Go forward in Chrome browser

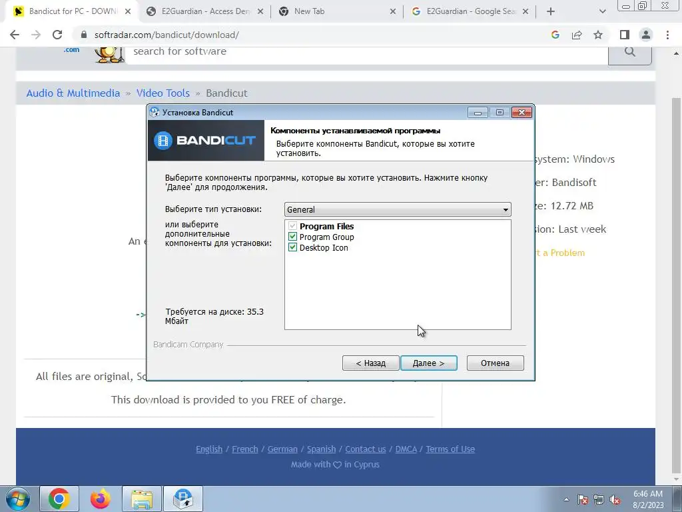pos(36,35)
